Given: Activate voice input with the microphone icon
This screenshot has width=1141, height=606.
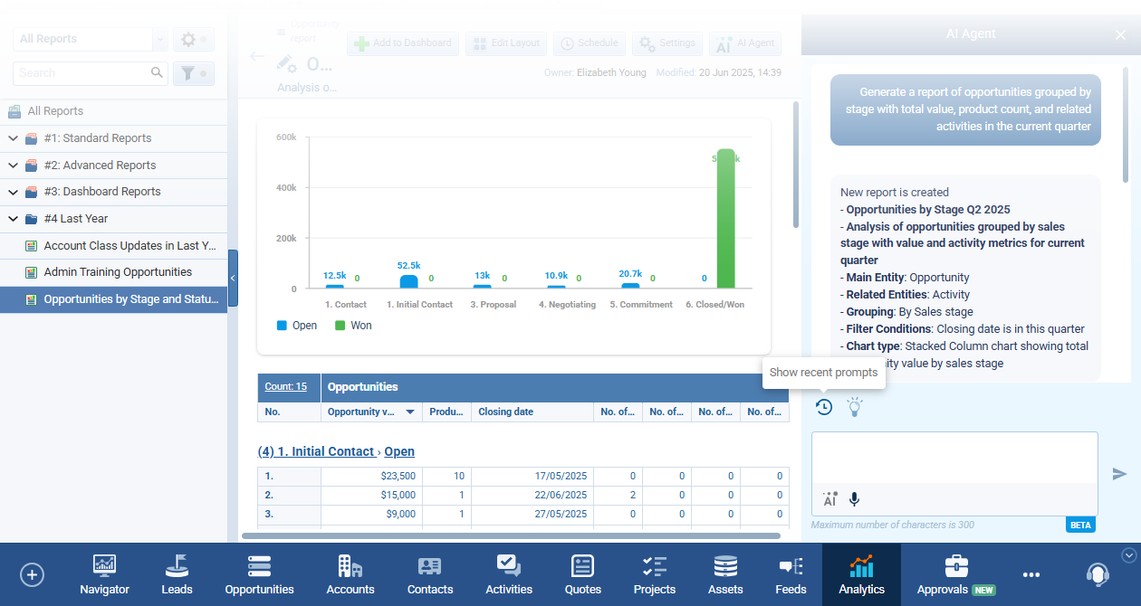Looking at the screenshot, I should [x=852, y=498].
